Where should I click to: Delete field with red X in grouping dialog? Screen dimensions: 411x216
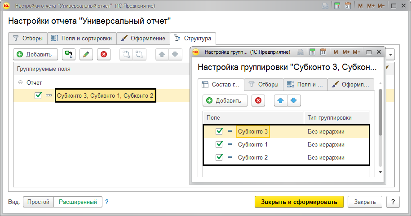(x=258, y=100)
